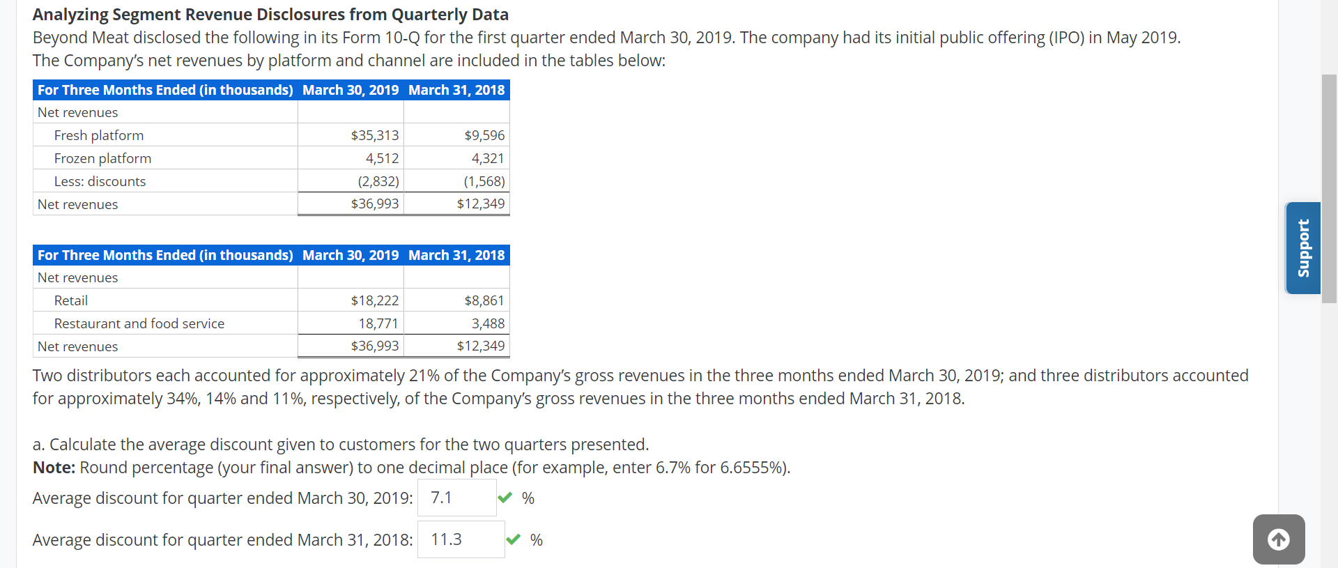Click the Note about rounding percentage text
1338x568 pixels.
point(411,467)
